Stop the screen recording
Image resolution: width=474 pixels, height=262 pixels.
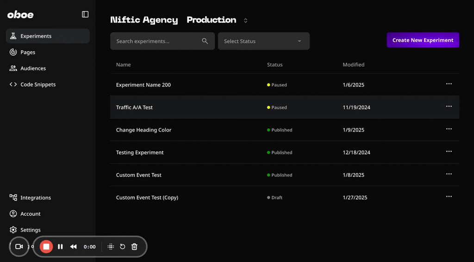coord(46,247)
